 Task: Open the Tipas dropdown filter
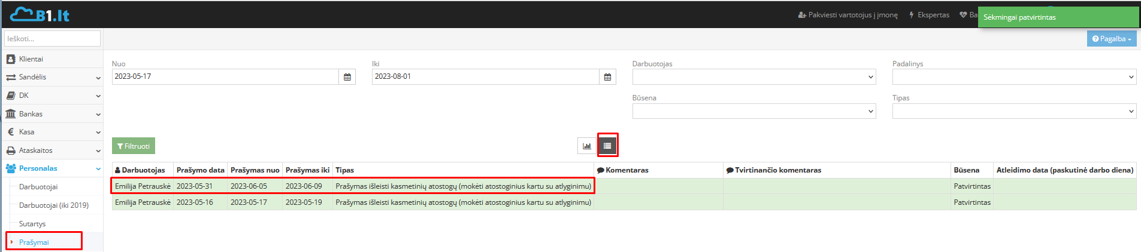point(1013,112)
